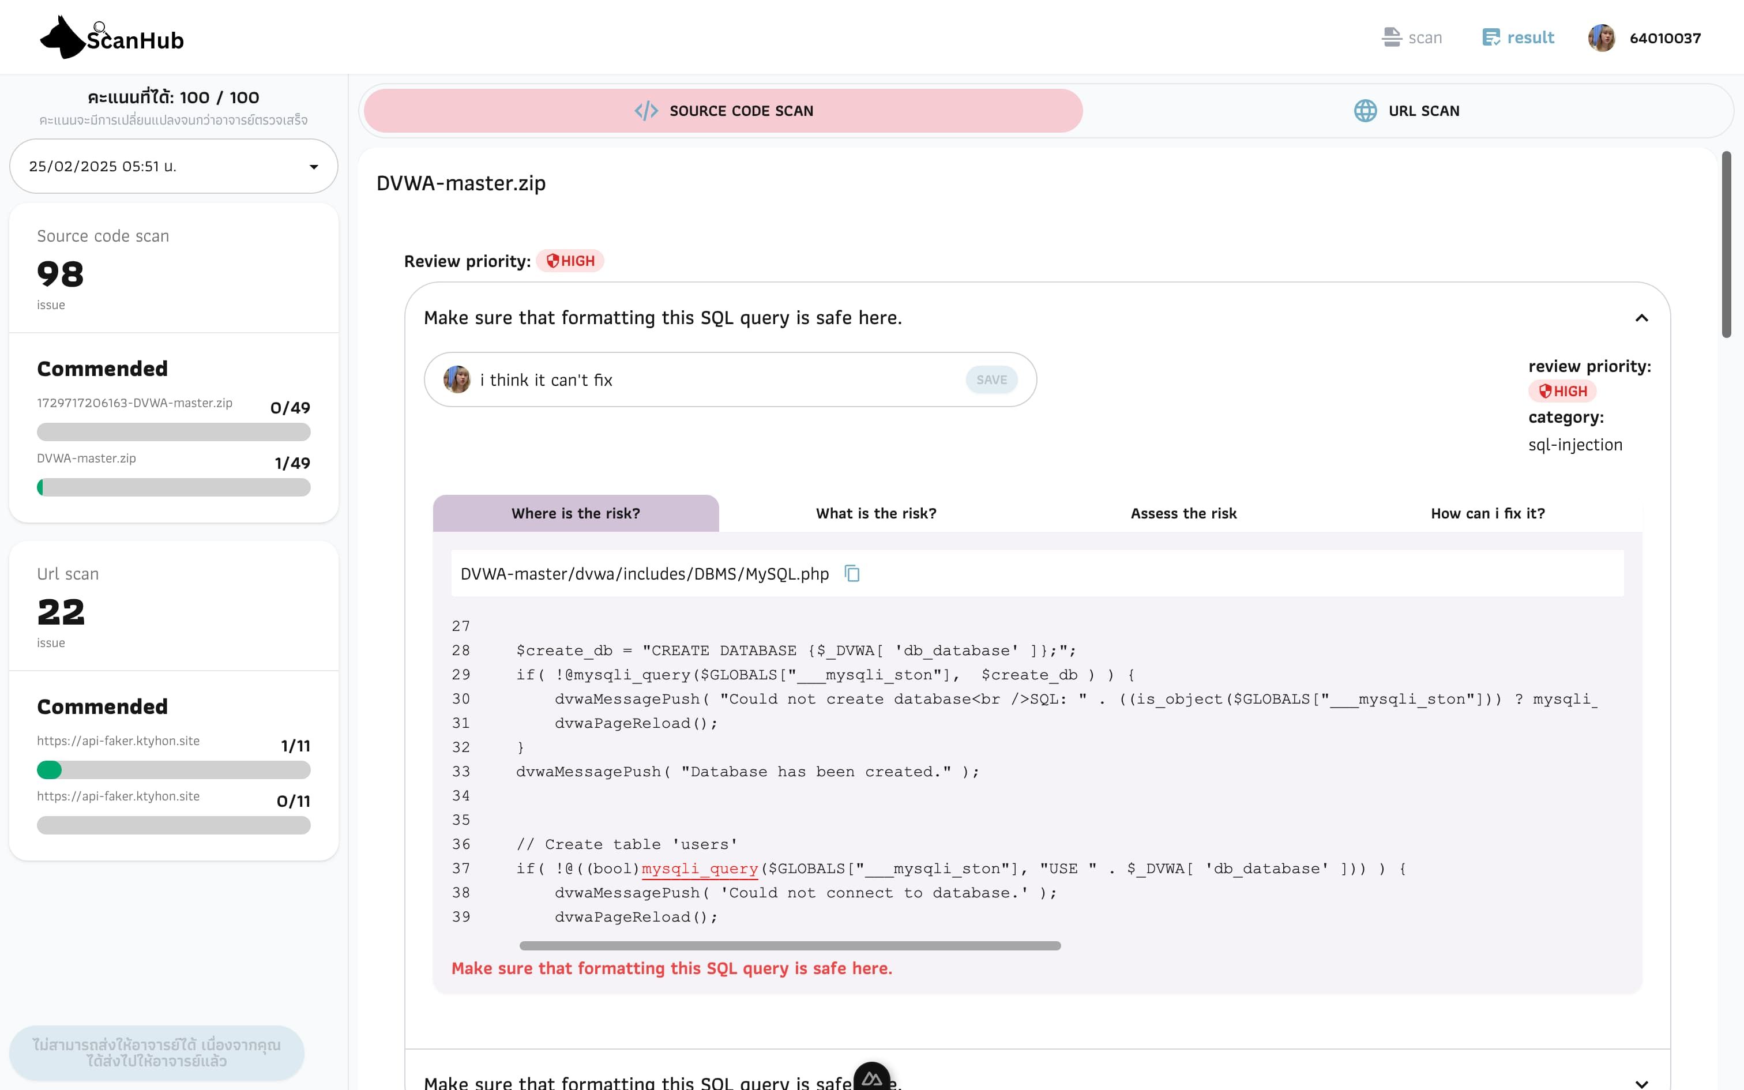The width and height of the screenshot is (1744, 1090).
Task: Select 1729717206163-DVWA-master.zip entry
Action: pyautogui.click(x=135, y=403)
